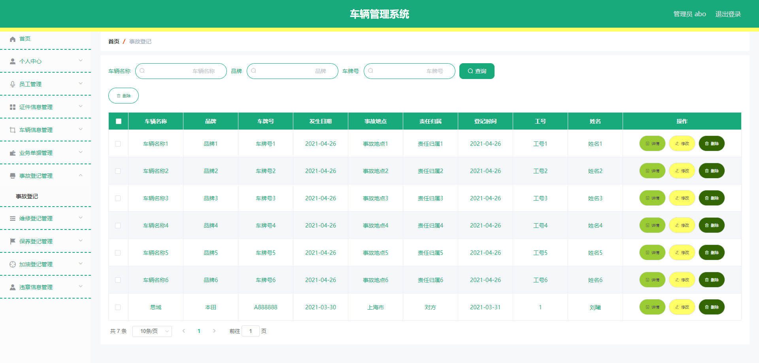
Task: Expand the 维修登记管理 menu chevron
Action: pyautogui.click(x=81, y=218)
